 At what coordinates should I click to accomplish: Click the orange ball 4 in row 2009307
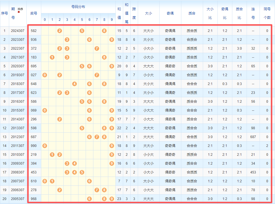74,163
